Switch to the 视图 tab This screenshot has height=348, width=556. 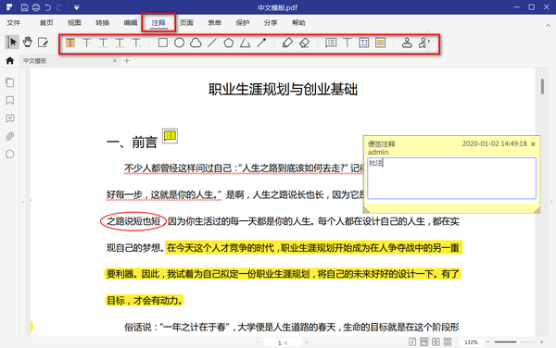click(74, 22)
